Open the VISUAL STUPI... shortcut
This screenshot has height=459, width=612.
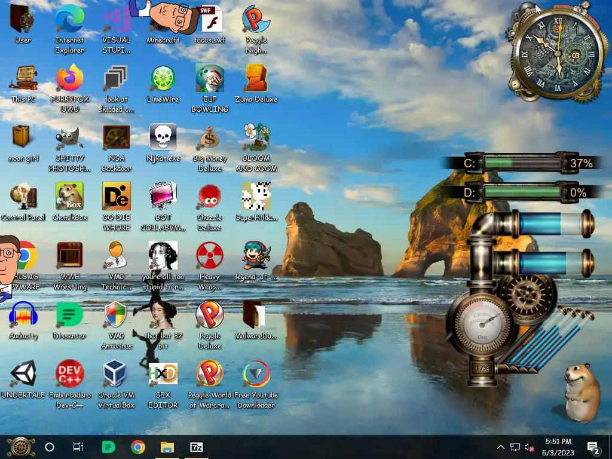[116, 19]
